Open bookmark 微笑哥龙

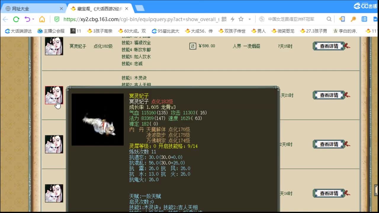pos(283,31)
